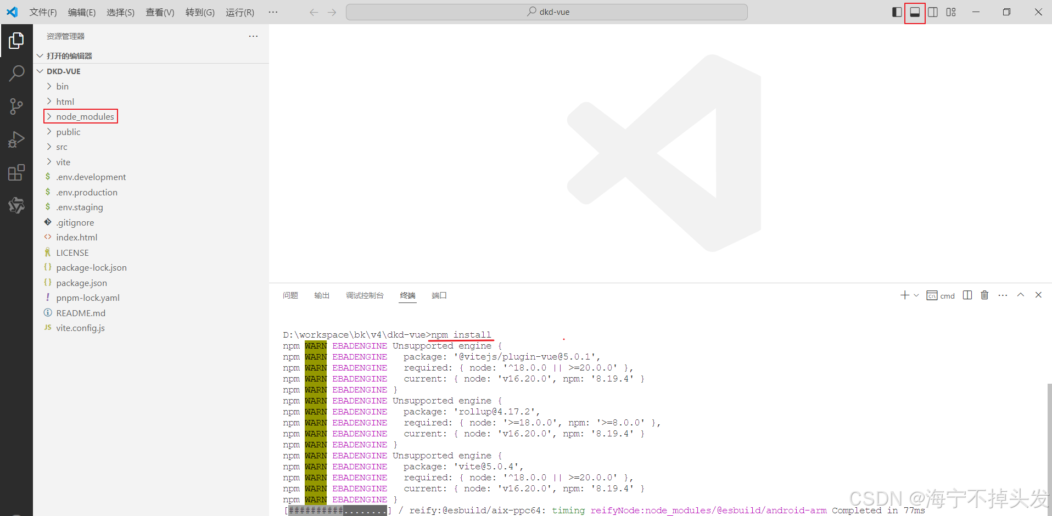Toggle the primary sidebar layout button
The width and height of the screenshot is (1052, 516).
897,12
